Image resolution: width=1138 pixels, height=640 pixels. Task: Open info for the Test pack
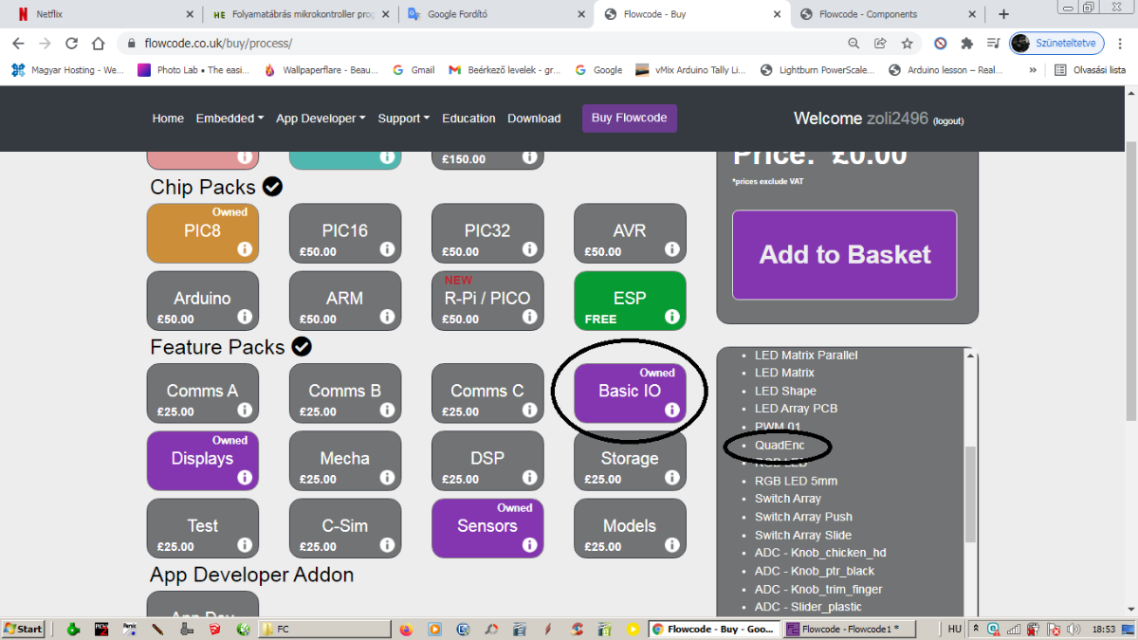tap(245, 544)
